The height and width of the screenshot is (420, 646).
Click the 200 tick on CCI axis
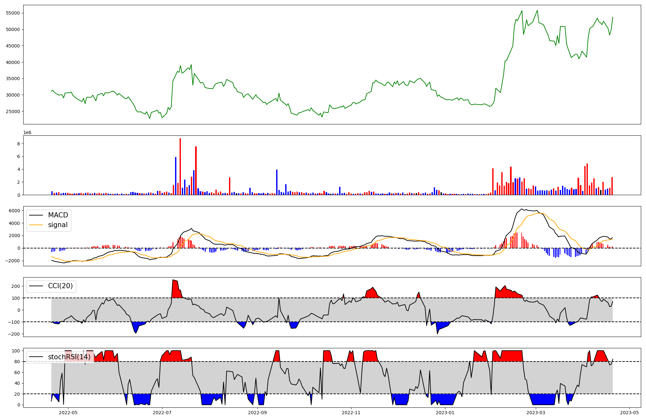pyautogui.click(x=16, y=286)
